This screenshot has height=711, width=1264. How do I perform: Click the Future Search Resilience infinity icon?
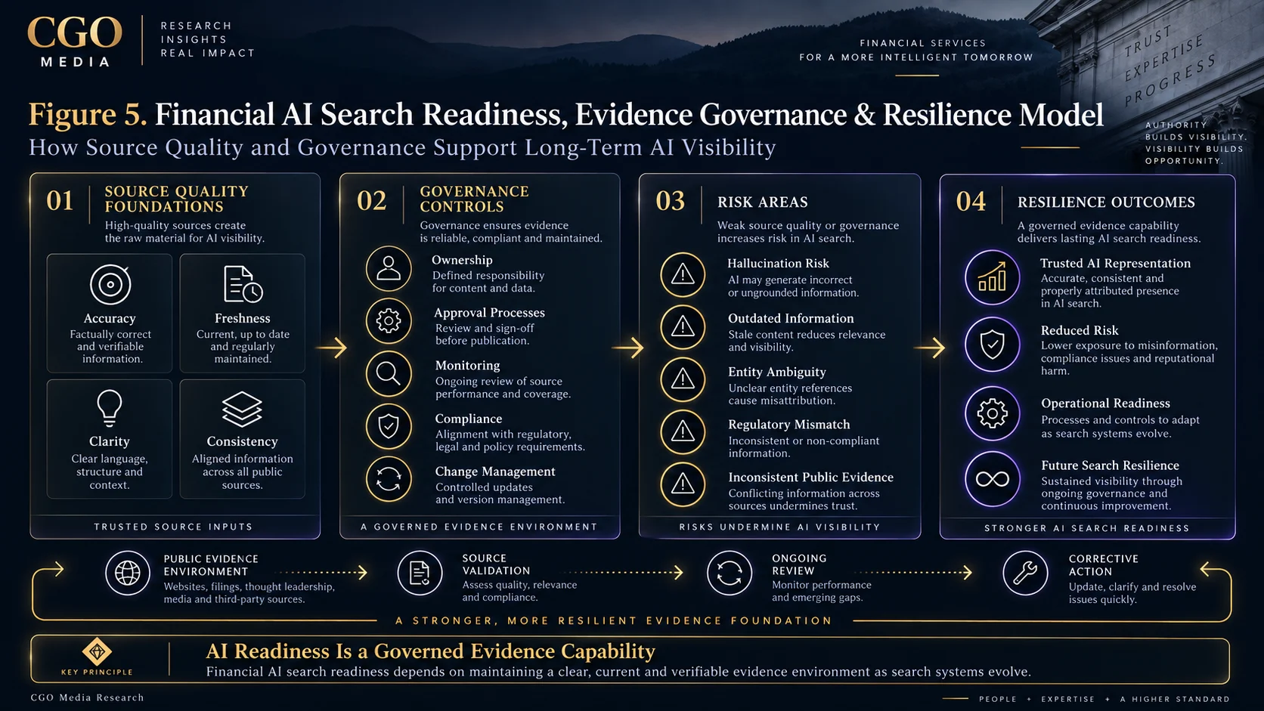click(992, 479)
